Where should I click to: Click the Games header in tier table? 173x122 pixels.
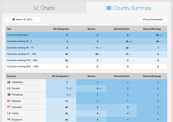pos(91,29)
